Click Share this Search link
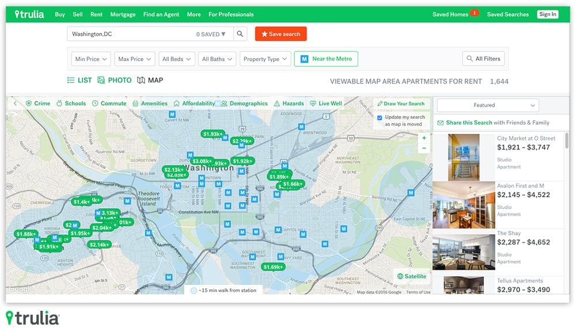The image size is (576, 331). (x=469, y=122)
